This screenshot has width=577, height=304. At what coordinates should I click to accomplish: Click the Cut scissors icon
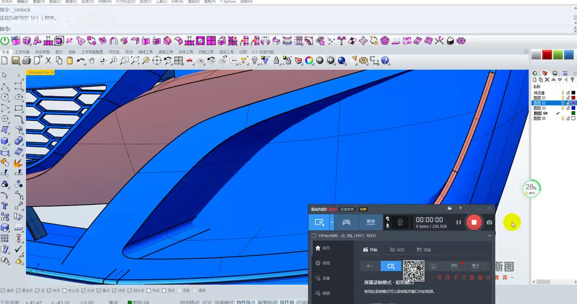tap(48, 61)
